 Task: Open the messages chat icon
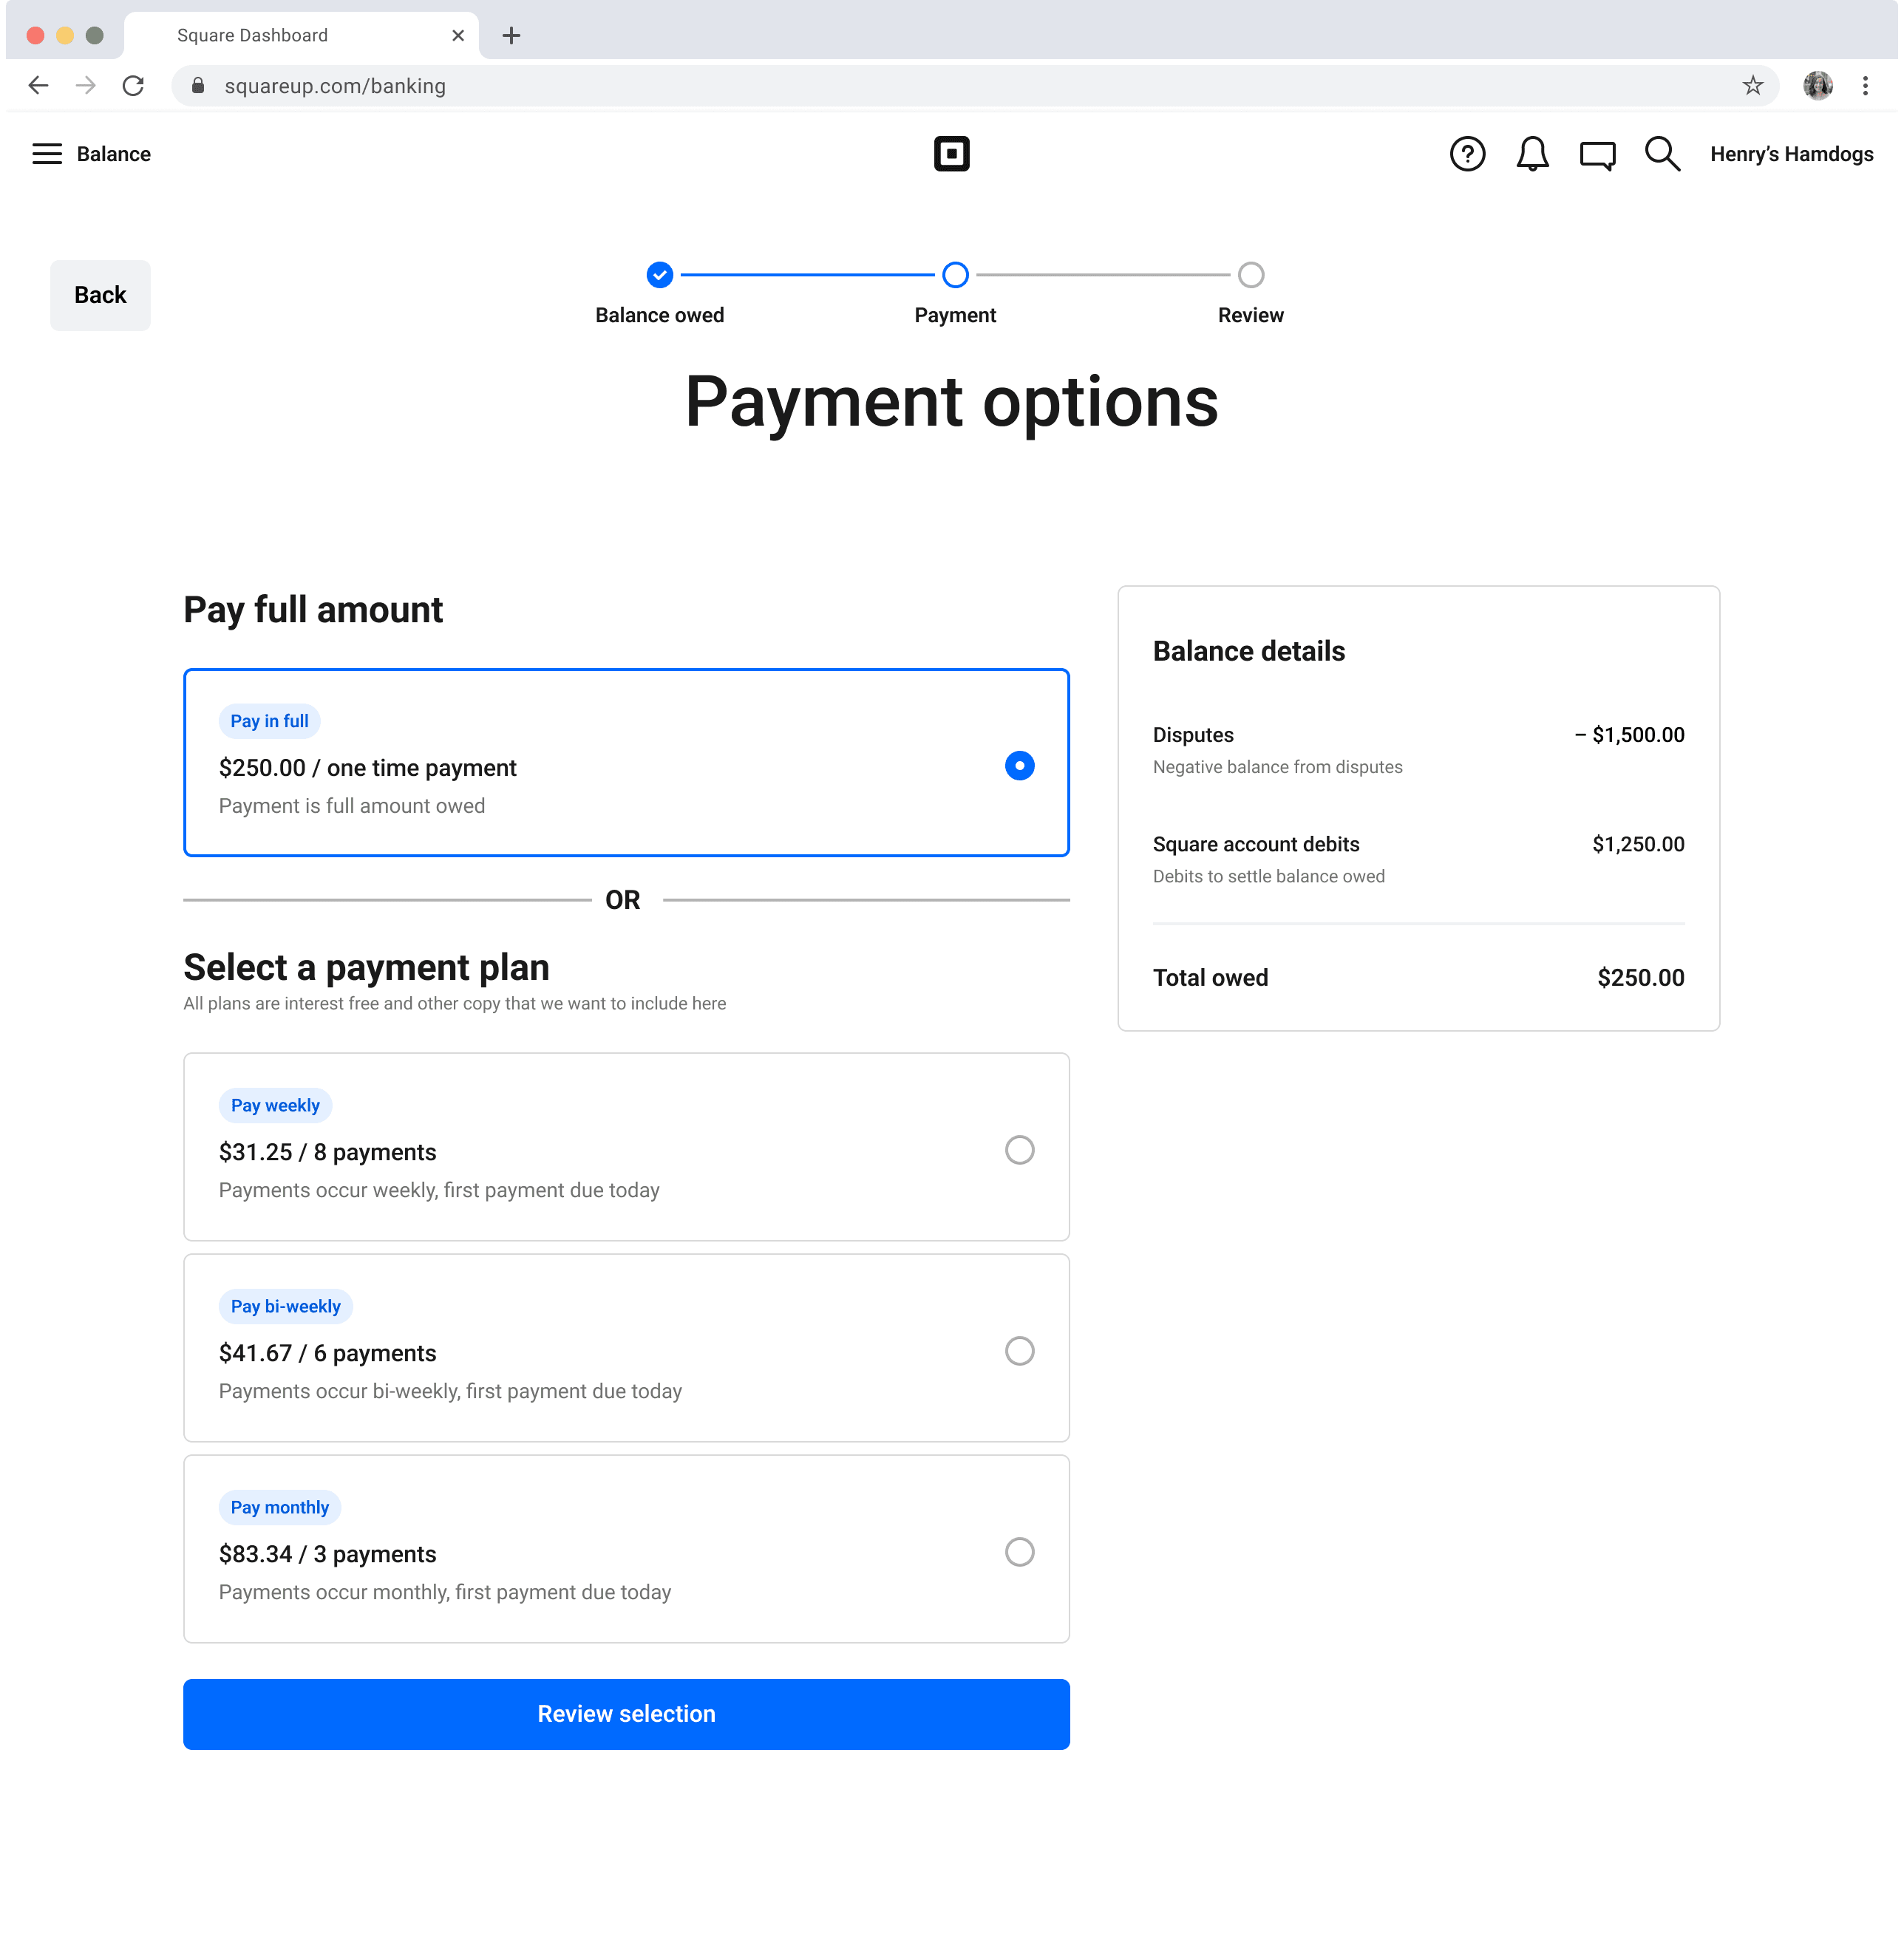1597,155
